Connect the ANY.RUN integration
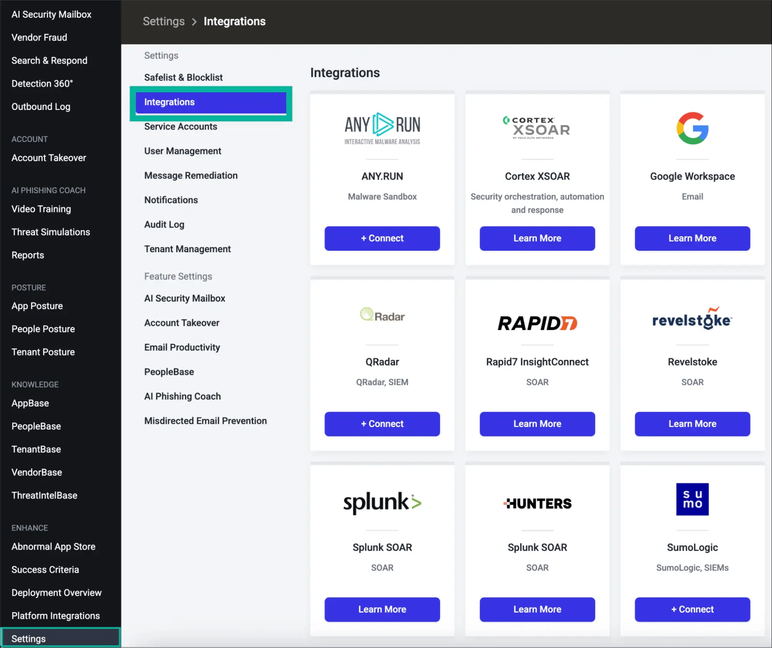Image resolution: width=772 pixels, height=648 pixels. pos(382,238)
